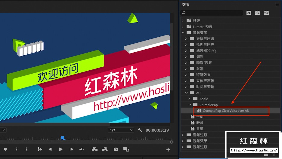Viewport: 282px width, 159px height.
Task: Expand the 视频效果 folder
Action: point(183,141)
